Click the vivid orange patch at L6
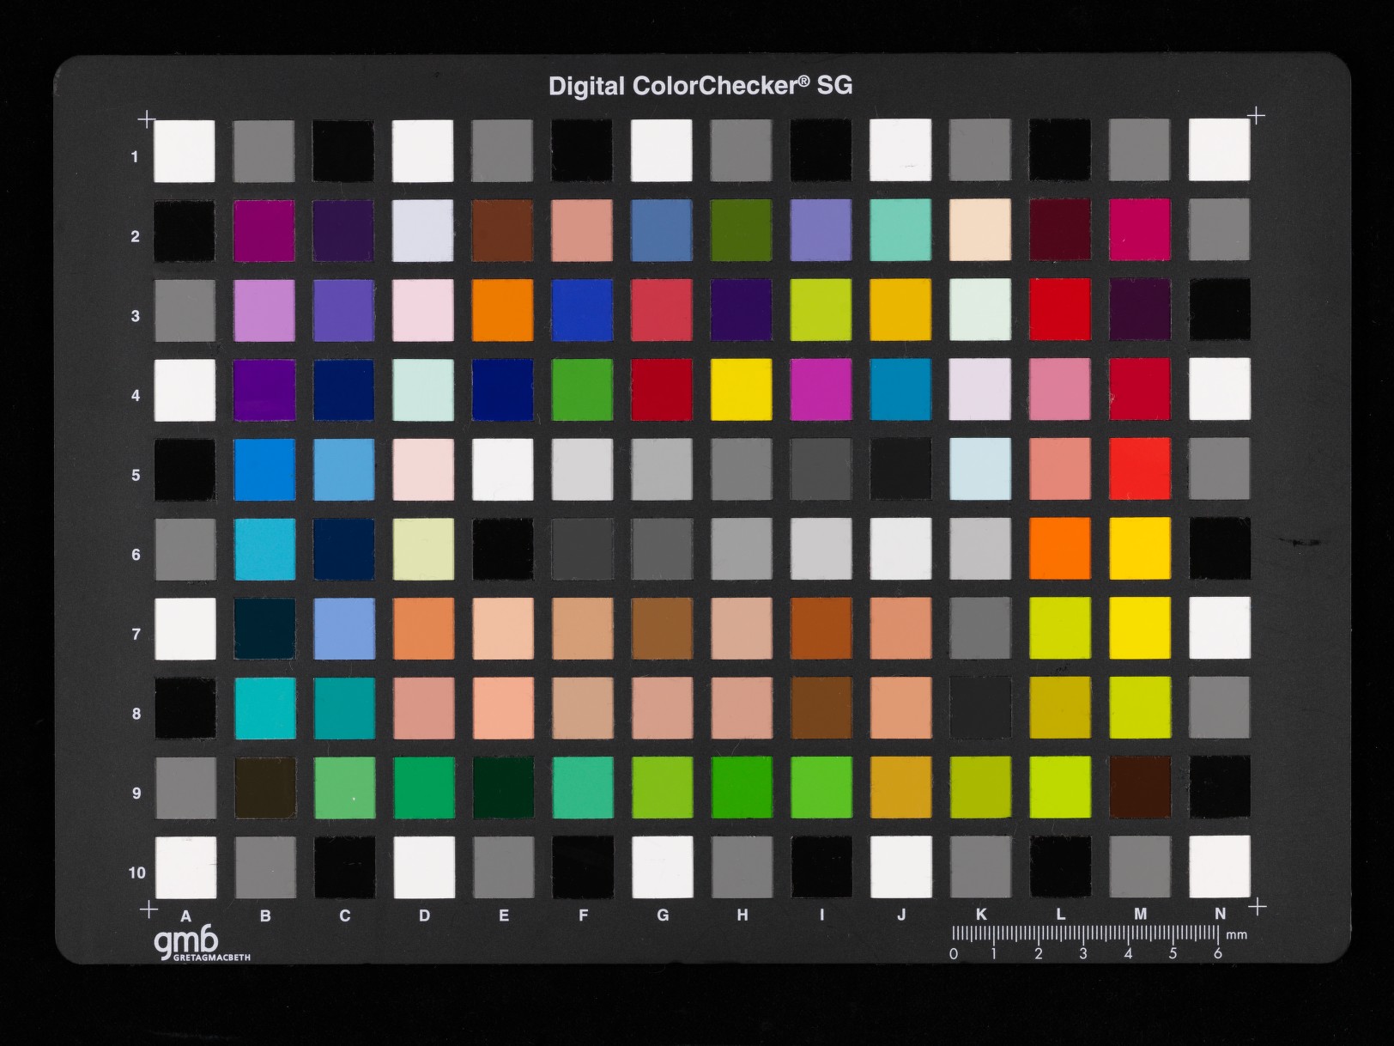 click(x=1060, y=548)
